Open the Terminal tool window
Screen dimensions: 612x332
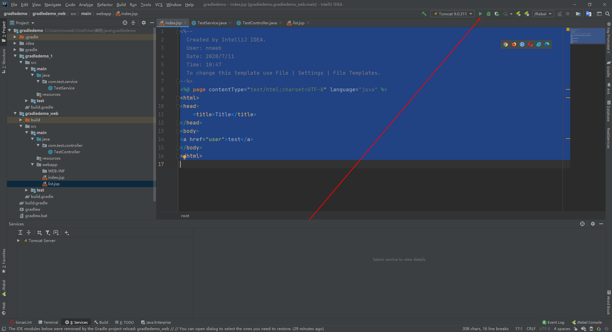tap(48, 322)
